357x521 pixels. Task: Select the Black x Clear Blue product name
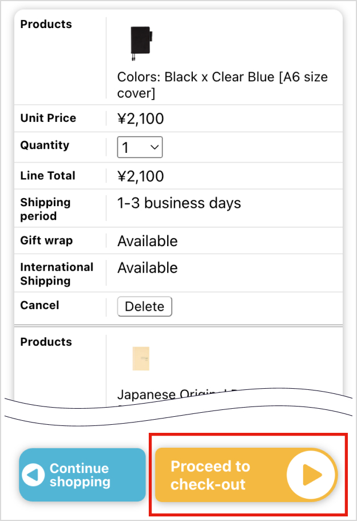(x=223, y=85)
